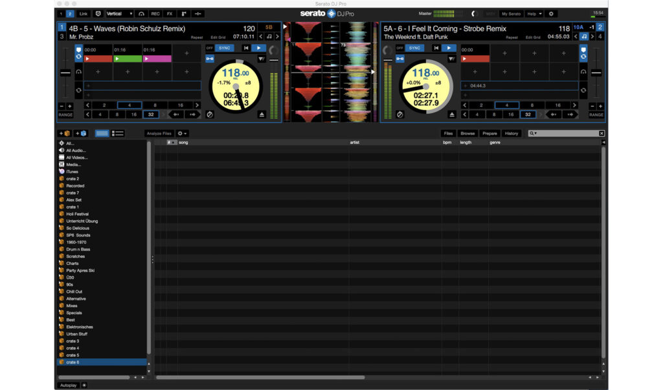Click the headphone cue icon on deck 1
The height and width of the screenshot is (390, 663).
pos(78,72)
